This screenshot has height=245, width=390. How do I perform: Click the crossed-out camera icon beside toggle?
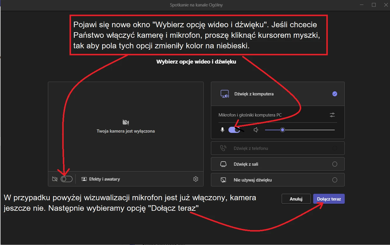(x=55, y=179)
